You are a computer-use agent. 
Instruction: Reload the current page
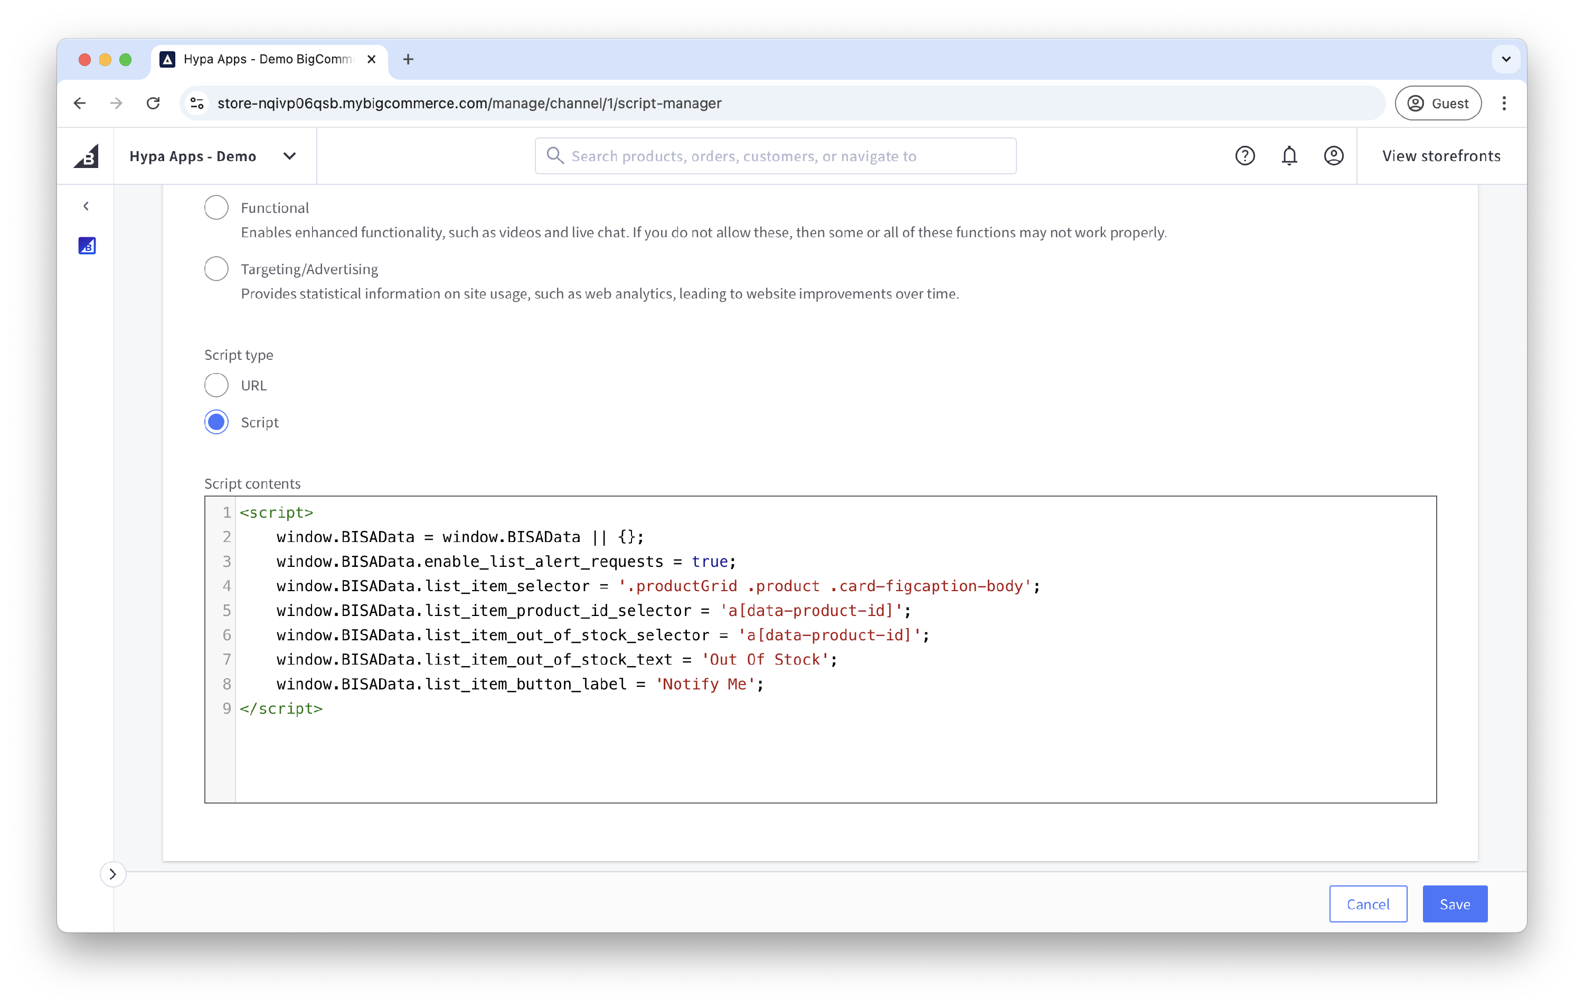click(153, 104)
